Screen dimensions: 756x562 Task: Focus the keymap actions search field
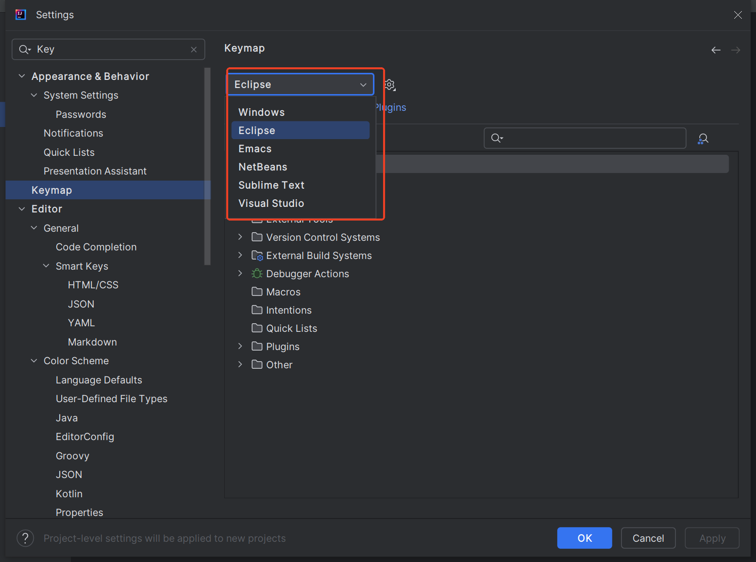[585, 138]
